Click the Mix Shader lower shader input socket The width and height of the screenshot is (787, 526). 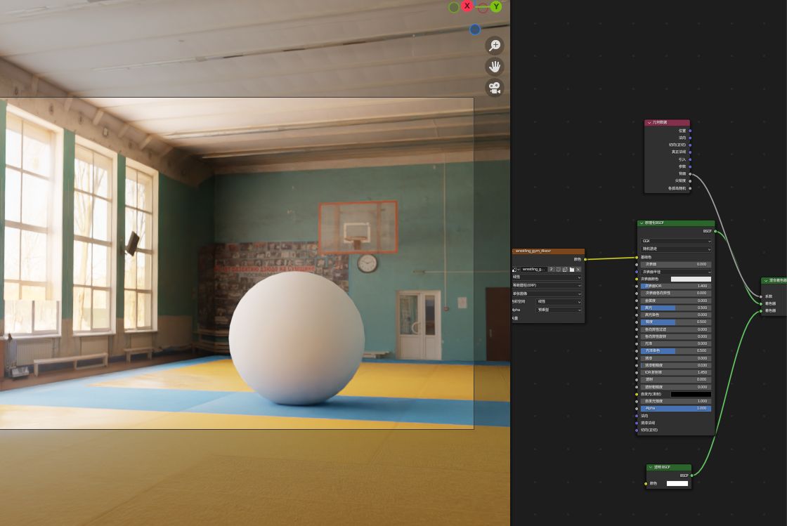click(762, 311)
